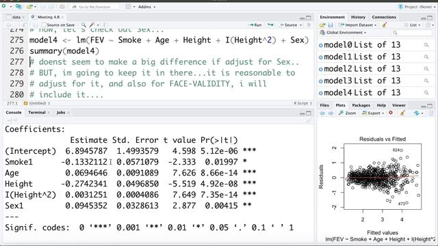Inspect model2 with its magnifier icon
Viewport: 438px width, 246px height.
tap(426, 69)
